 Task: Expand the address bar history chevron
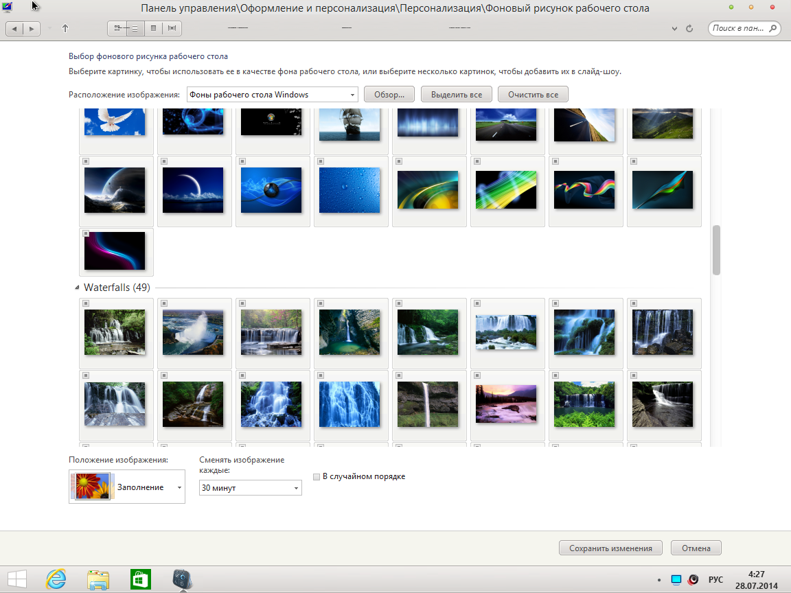[674, 29]
